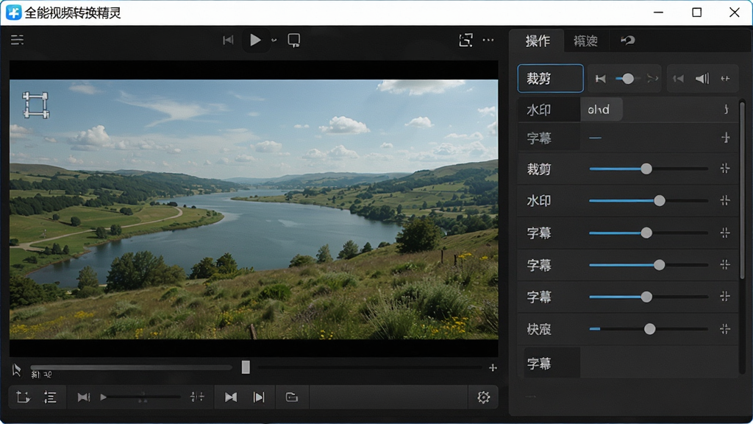This screenshot has width=753, height=424.
Task: Click the slider with the shortest blue fill
Action: [x=649, y=329]
